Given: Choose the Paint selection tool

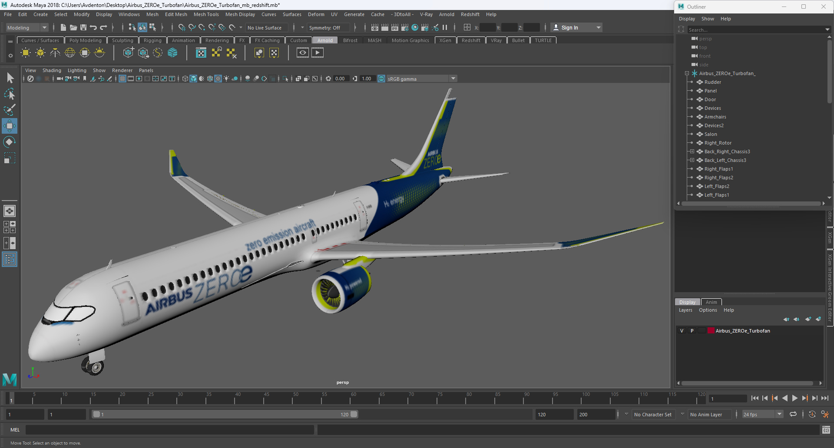Looking at the screenshot, I should pyautogui.click(x=10, y=110).
